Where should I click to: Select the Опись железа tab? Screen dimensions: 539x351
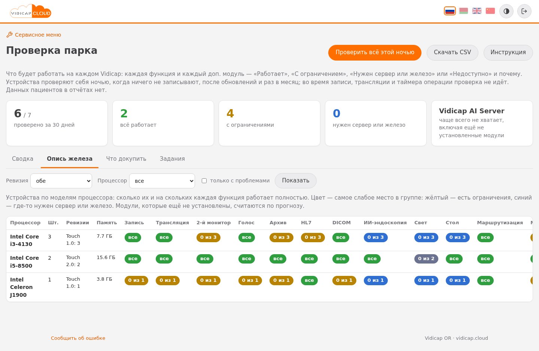pos(70,159)
